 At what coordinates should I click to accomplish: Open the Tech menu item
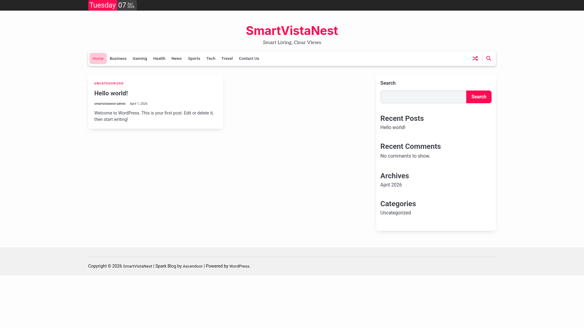click(x=211, y=59)
